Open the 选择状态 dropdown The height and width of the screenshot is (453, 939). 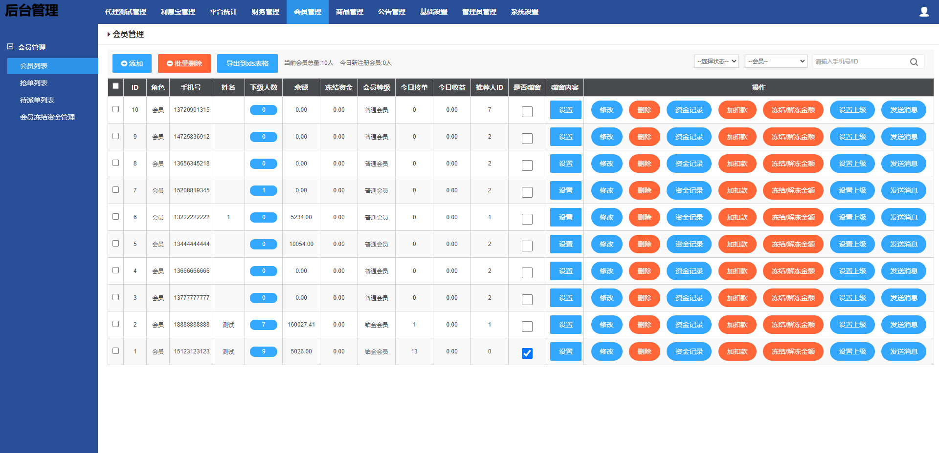716,62
